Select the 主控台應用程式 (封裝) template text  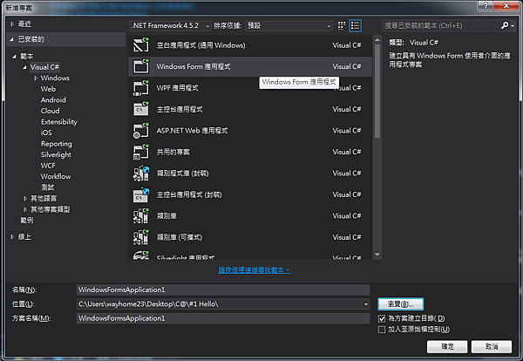189,194
